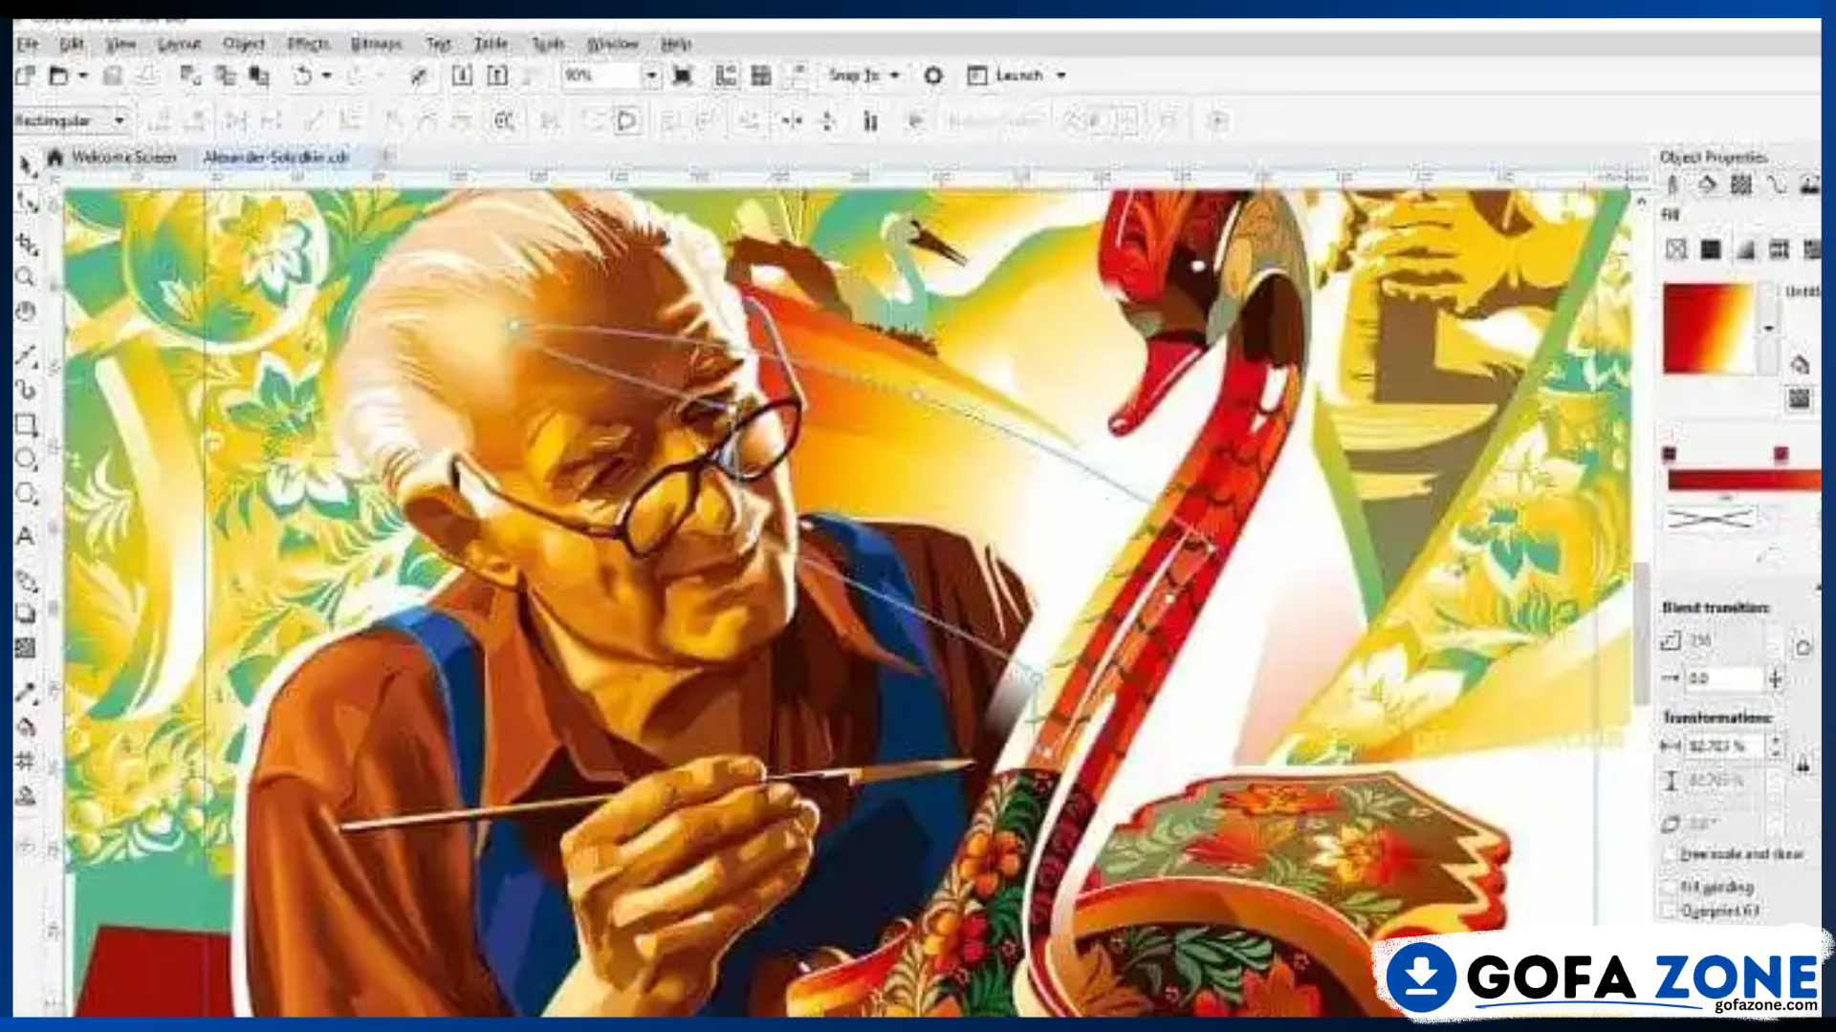Select the Text tool letter A
The height and width of the screenshot is (1032, 1836).
click(26, 536)
